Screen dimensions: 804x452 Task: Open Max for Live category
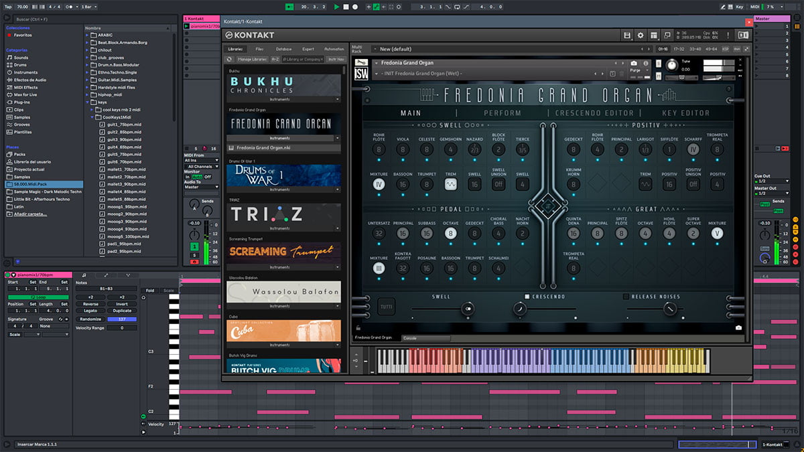(25, 94)
